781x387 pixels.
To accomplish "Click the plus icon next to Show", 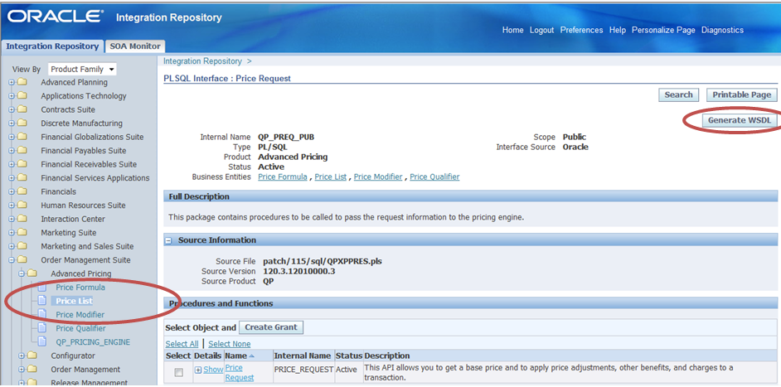I will click(x=198, y=370).
